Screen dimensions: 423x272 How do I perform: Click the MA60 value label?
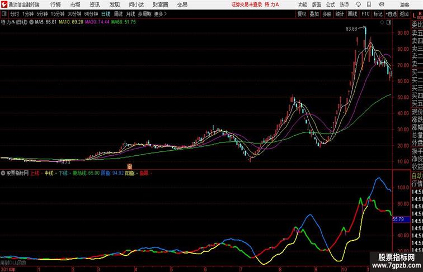coord(124,22)
